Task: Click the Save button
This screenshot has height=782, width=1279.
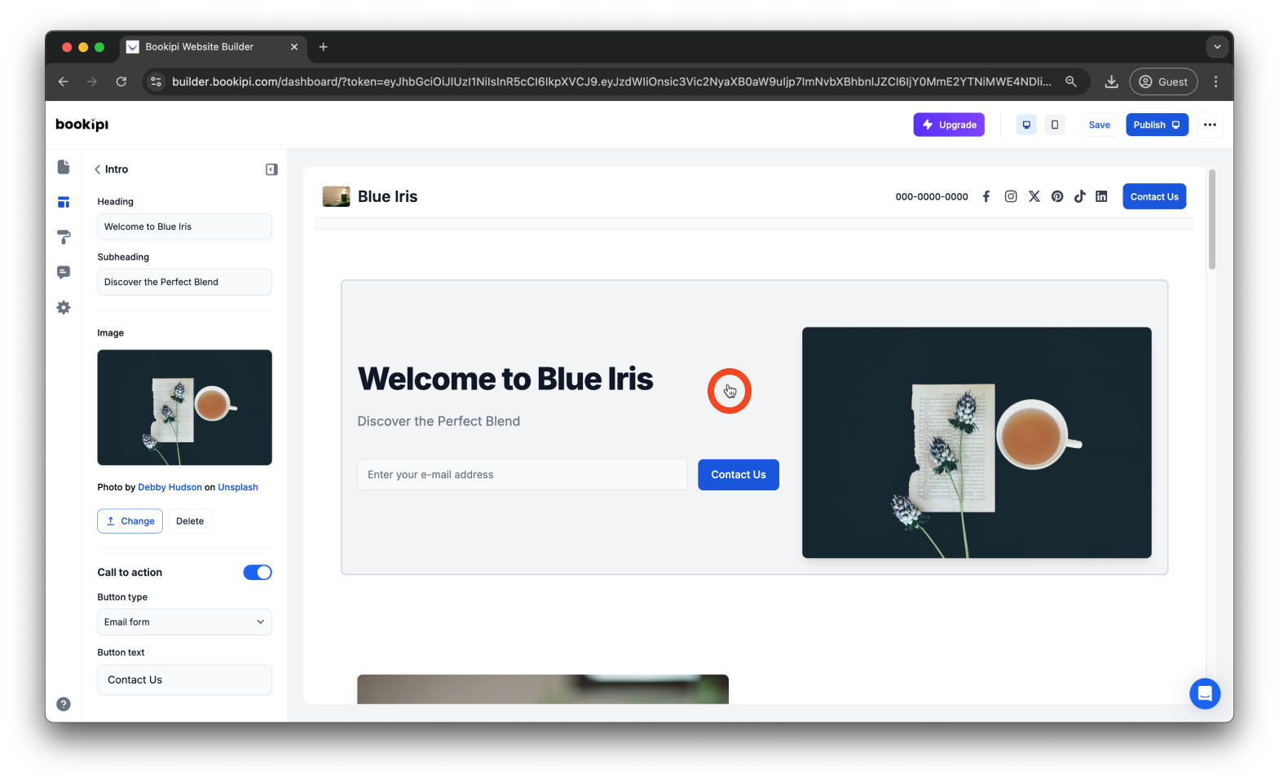Action: pos(1099,125)
